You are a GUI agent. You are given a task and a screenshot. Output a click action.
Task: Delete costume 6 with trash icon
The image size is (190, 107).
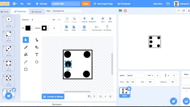(x=14, y=90)
